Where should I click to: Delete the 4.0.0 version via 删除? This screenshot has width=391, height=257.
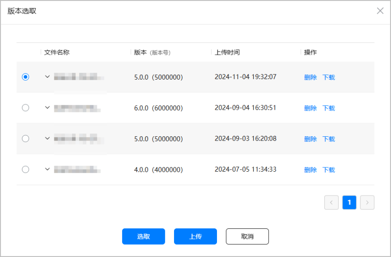(310, 170)
